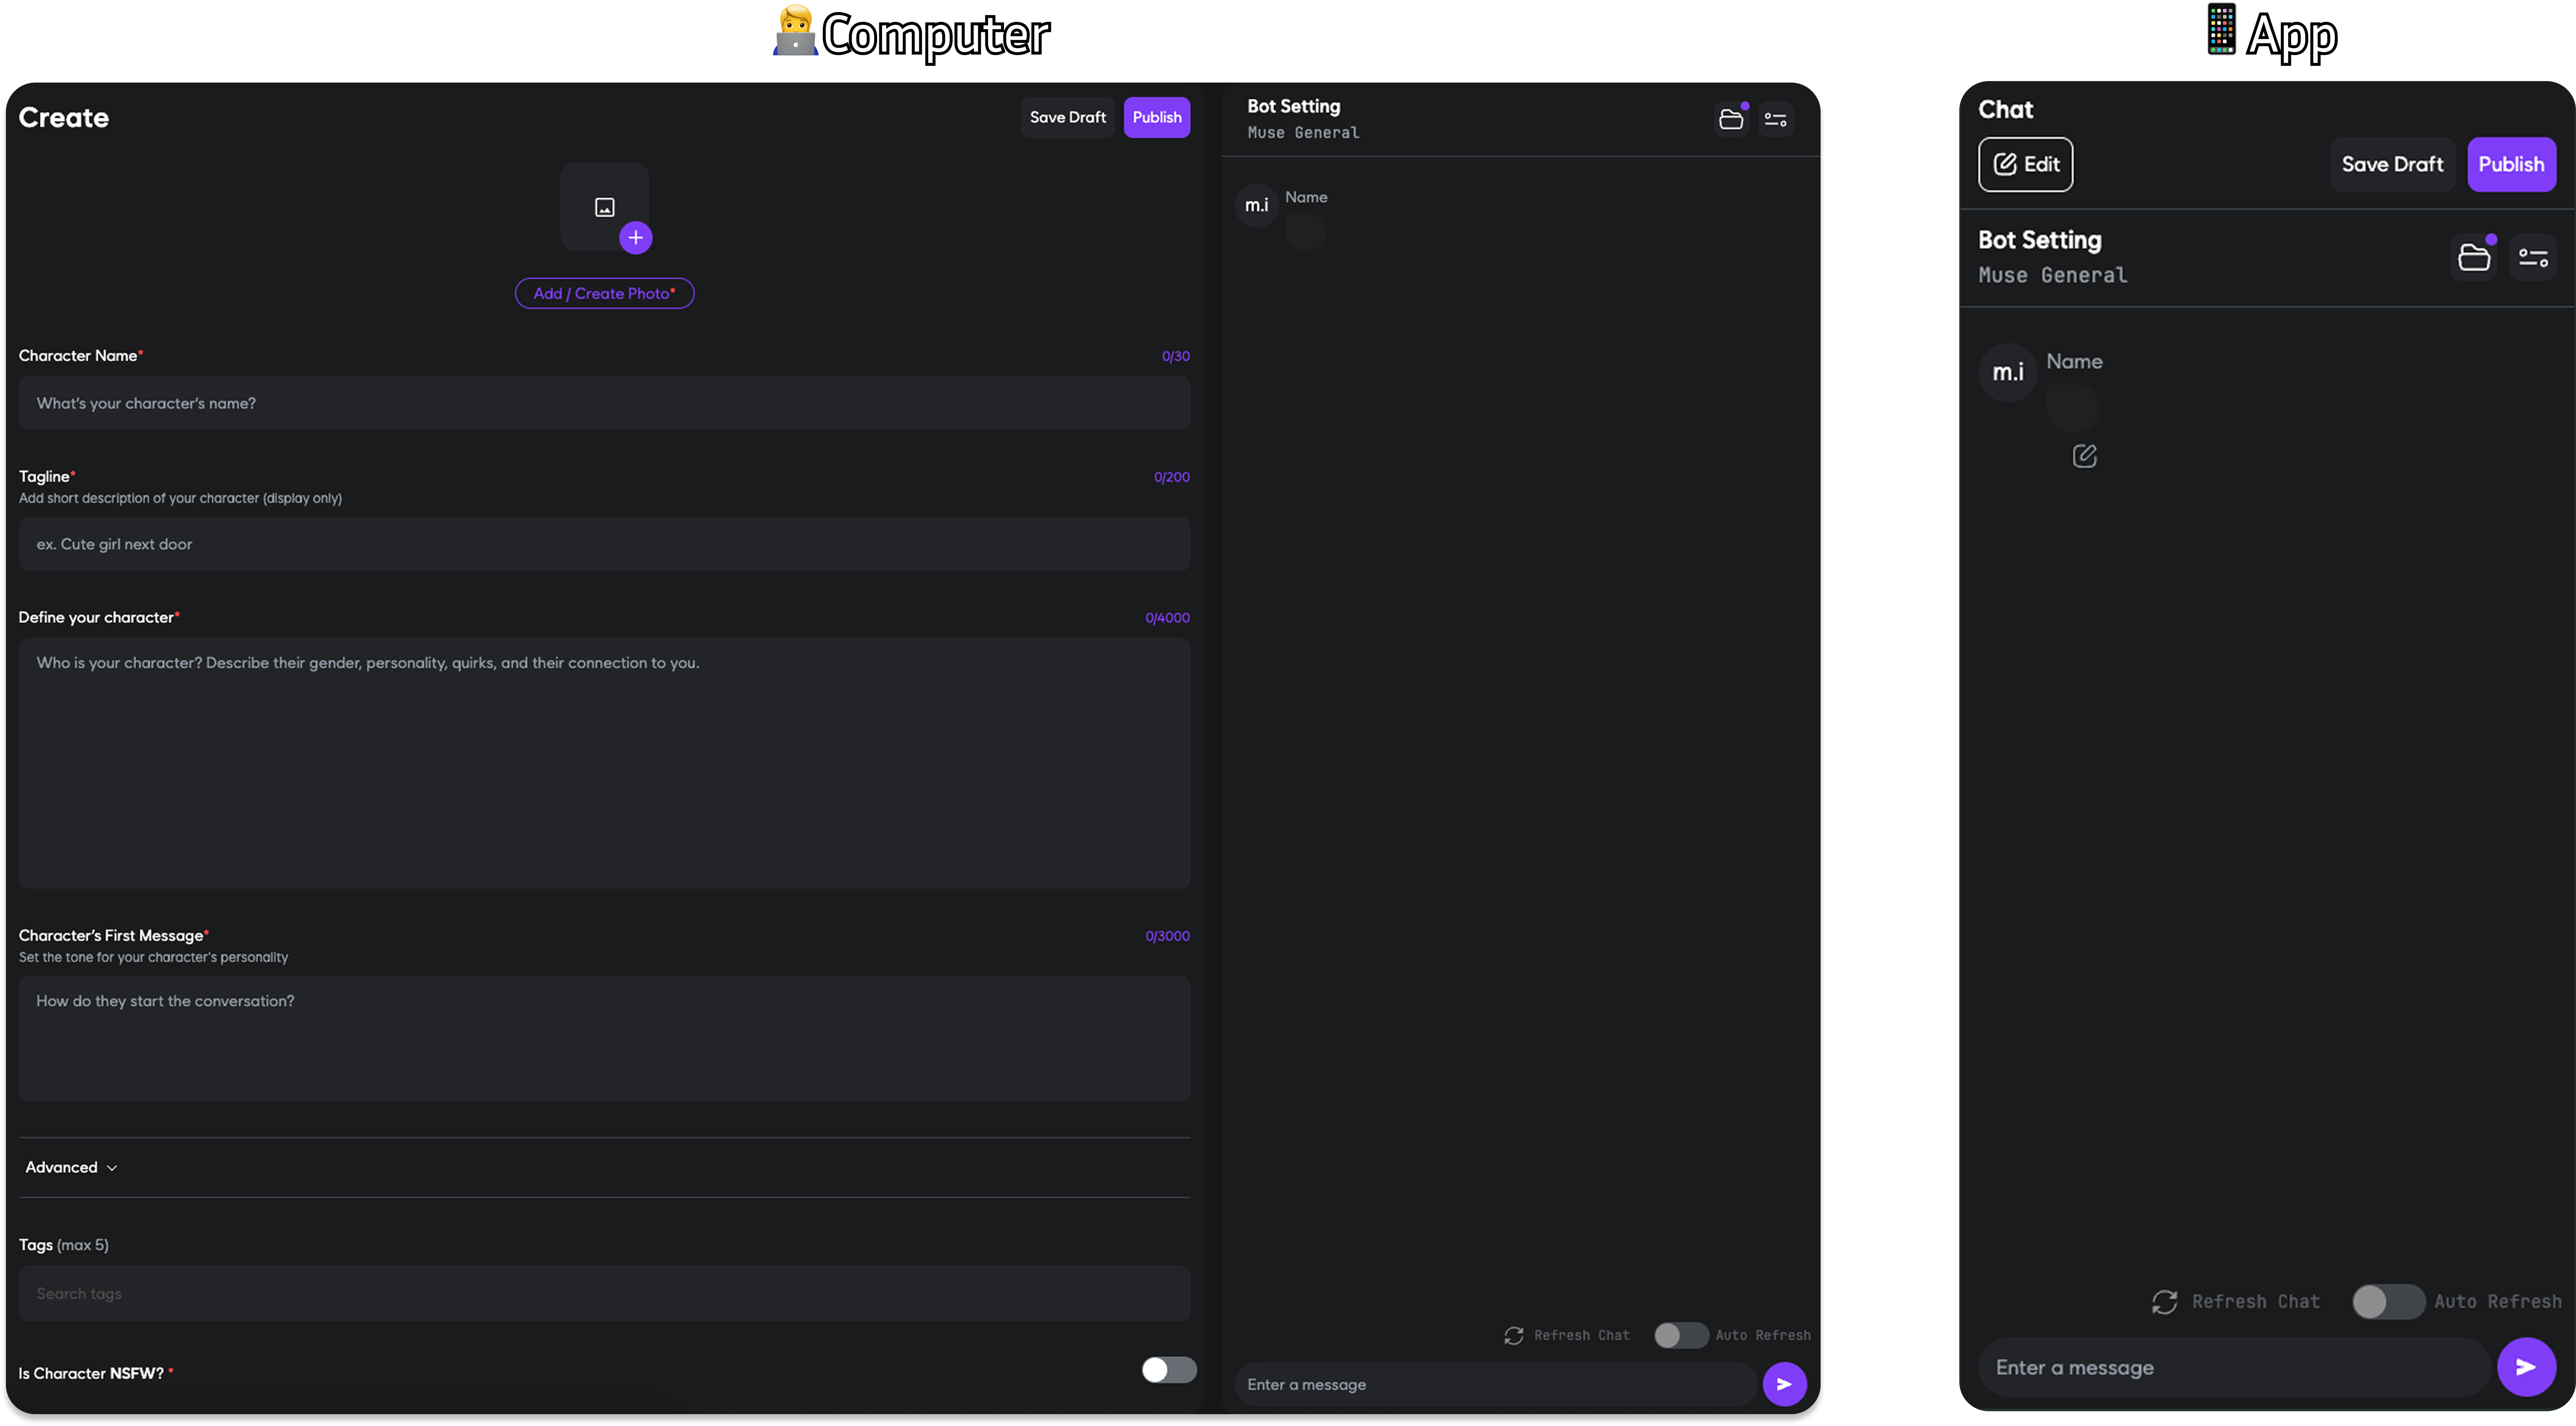Image resolution: width=2576 pixels, height=1426 pixels.
Task: Click the Edit button in the Chat panel
Action: click(2025, 164)
